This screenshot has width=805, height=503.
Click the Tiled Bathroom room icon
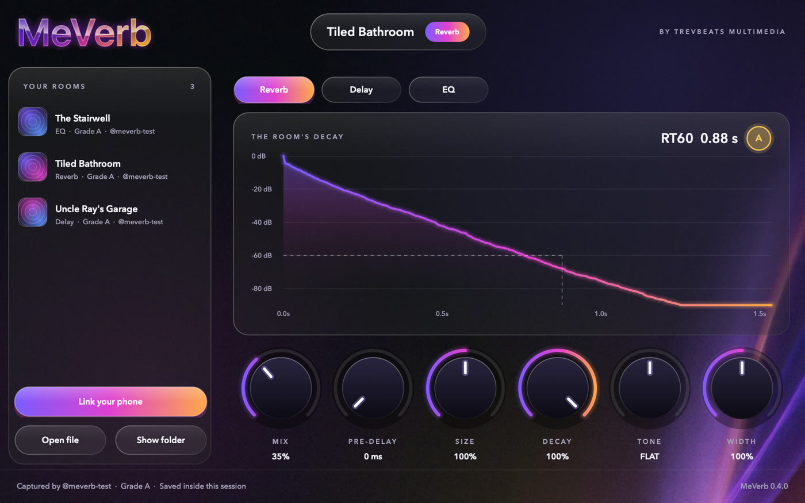tap(33, 167)
